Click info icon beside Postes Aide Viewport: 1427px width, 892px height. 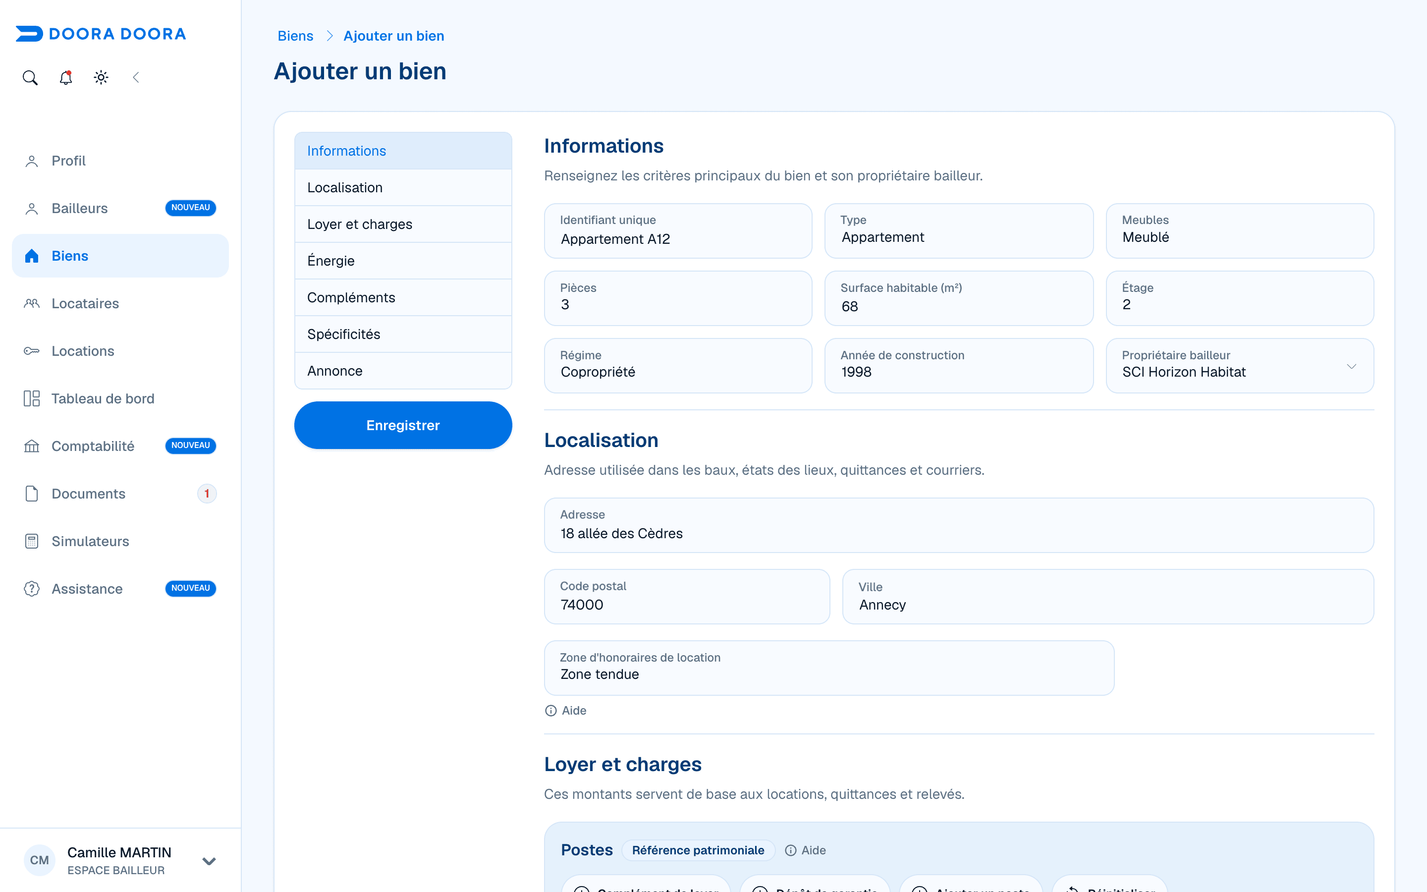[x=791, y=850]
